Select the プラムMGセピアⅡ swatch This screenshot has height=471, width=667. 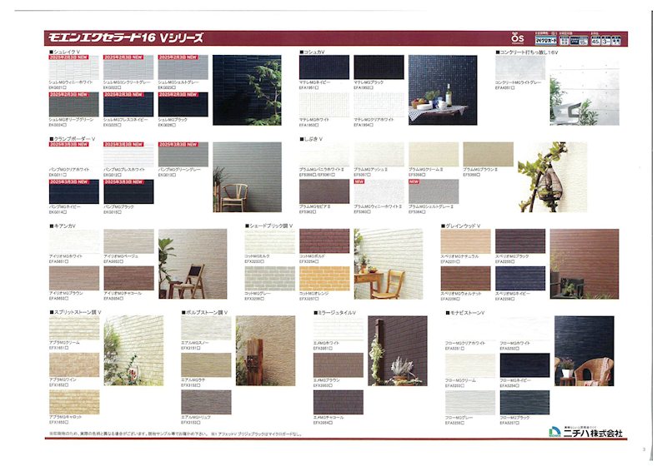pos(324,191)
